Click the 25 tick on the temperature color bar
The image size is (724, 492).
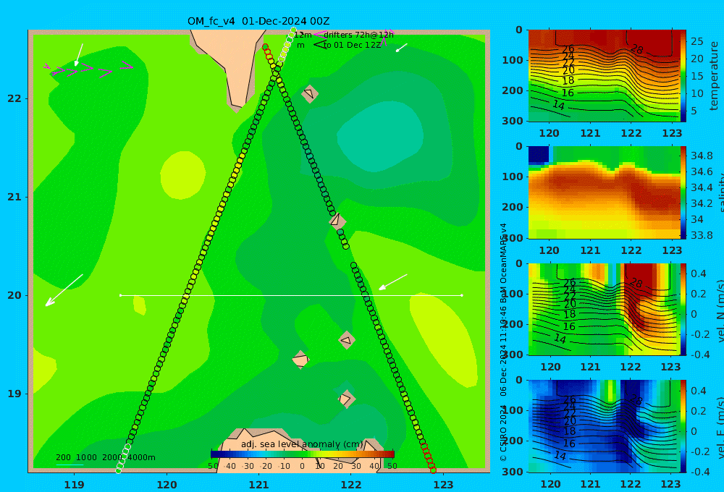pyautogui.click(x=696, y=41)
